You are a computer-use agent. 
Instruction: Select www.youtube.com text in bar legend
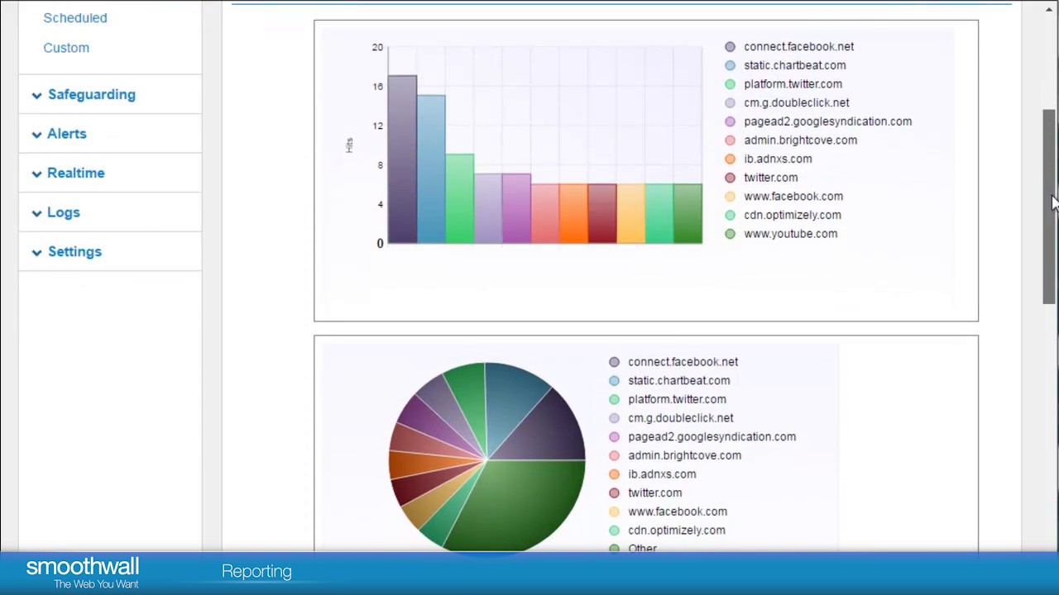click(790, 234)
